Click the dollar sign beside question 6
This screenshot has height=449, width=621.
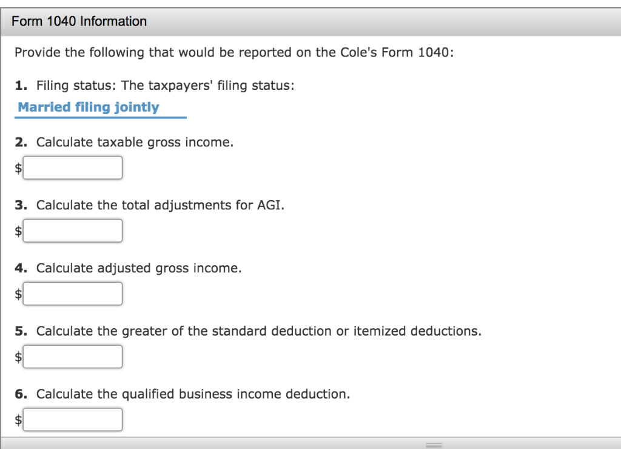[18, 419]
